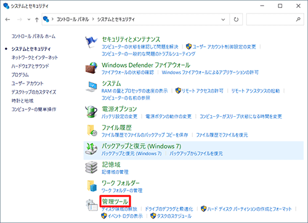
Task: Open ネットワークとインターネット category
Action: coord(34,58)
